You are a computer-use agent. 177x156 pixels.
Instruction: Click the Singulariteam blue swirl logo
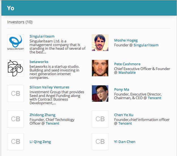(16, 43)
